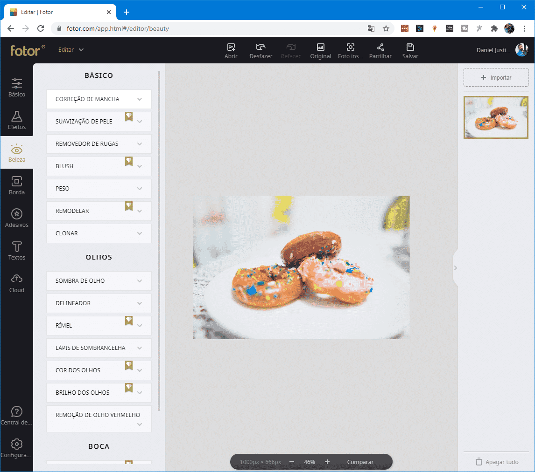Expand the Removedor de Rugas option
The height and width of the screenshot is (472, 535).
(99, 144)
